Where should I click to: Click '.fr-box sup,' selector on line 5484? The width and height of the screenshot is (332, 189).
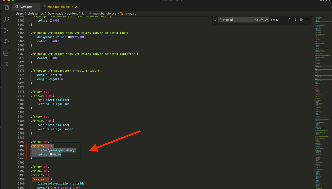pyautogui.click(x=41, y=117)
